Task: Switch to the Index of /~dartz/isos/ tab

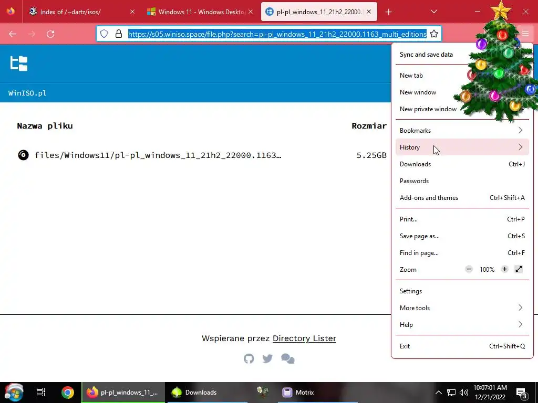Action: (82, 12)
